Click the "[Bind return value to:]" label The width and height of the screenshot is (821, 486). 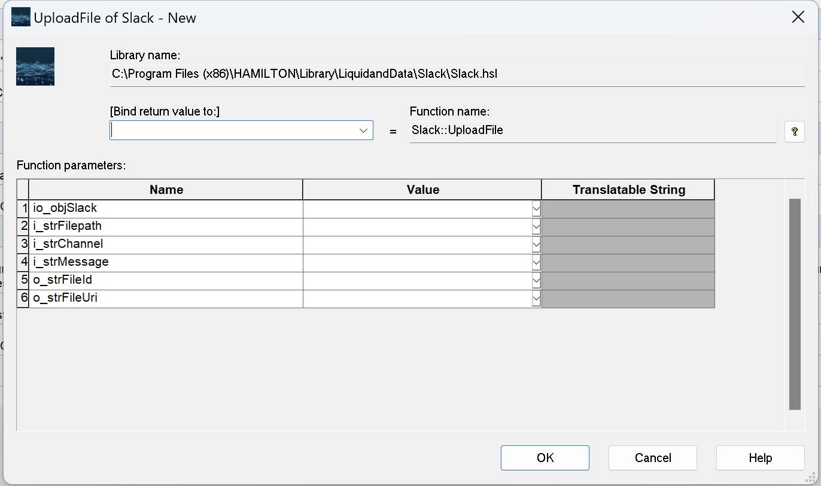pyautogui.click(x=165, y=111)
